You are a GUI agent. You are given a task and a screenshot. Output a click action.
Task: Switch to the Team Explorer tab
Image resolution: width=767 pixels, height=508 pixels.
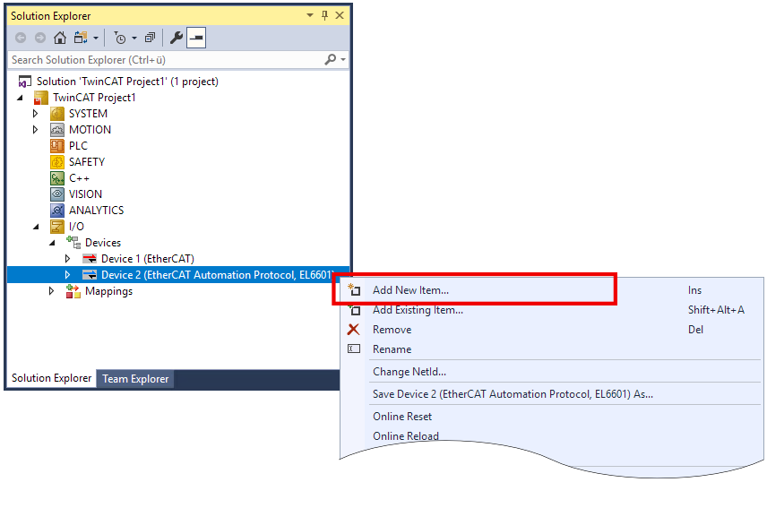[135, 379]
